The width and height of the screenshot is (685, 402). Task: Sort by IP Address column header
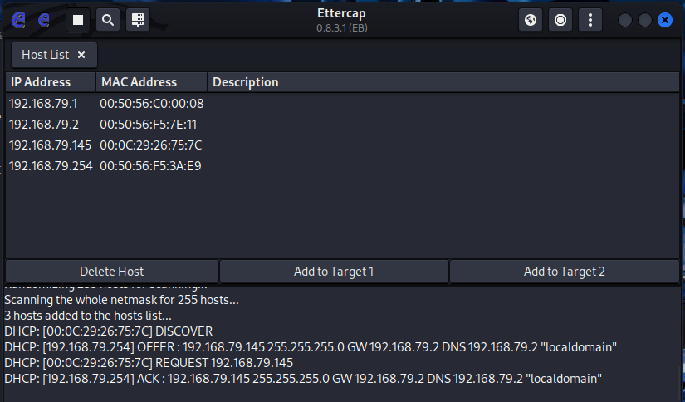[x=51, y=82]
